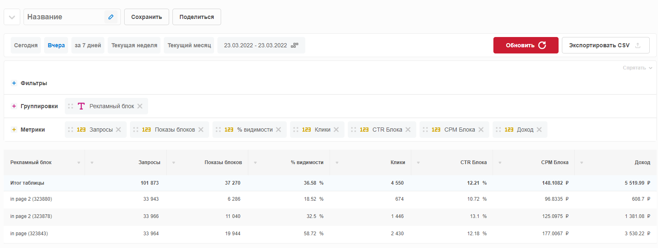Click the drag handle of Запросы chip
Screen dimensions: 658x248
[x=71, y=130]
